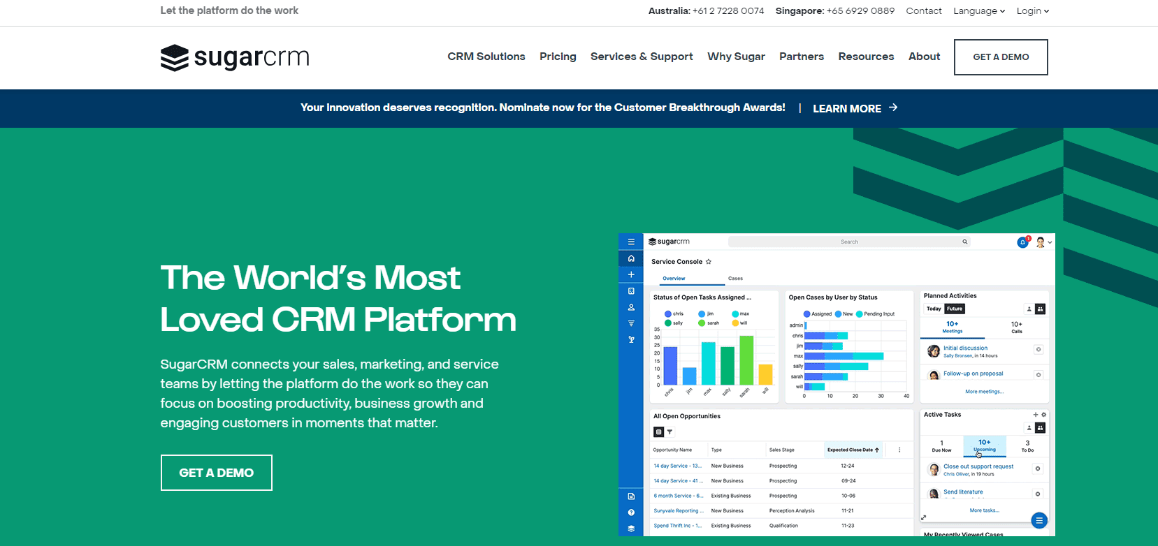Open the hamburger menu in dashboard sidebar

pos(631,242)
